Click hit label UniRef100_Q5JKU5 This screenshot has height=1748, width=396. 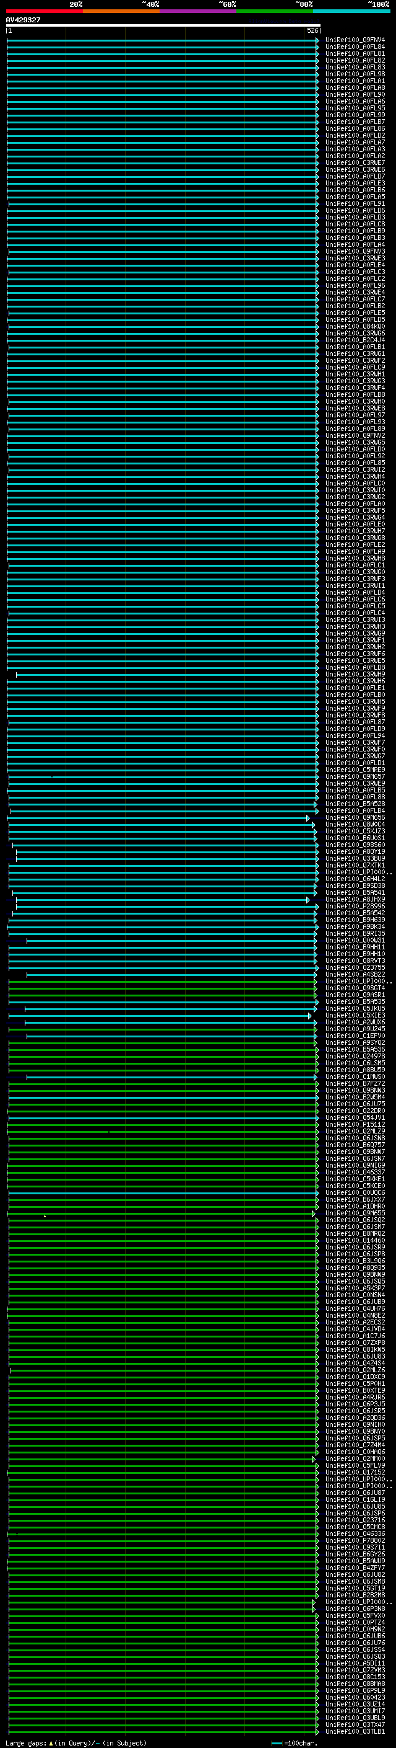pyautogui.click(x=355, y=1008)
